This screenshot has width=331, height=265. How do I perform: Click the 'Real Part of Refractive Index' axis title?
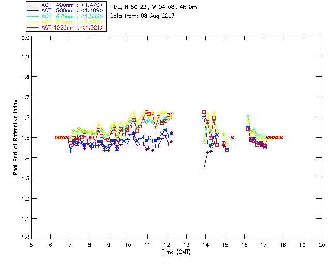[16, 137]
